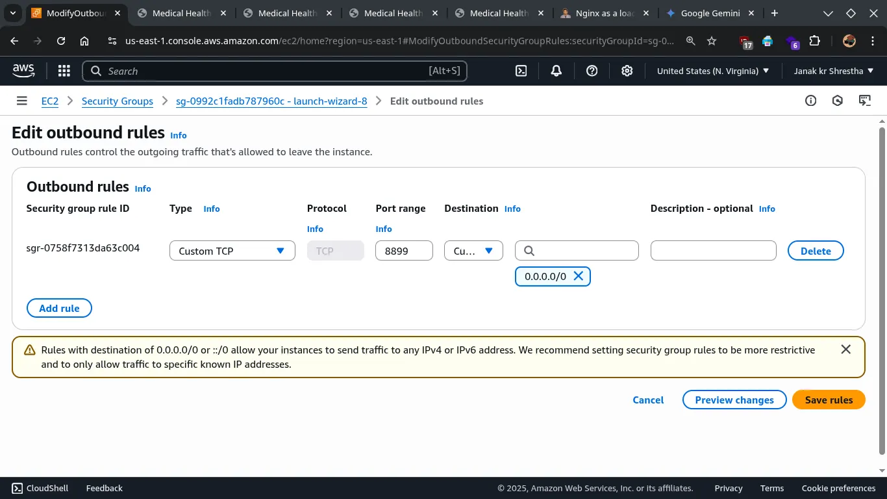The image size is (887, 499).
Task: Remove the 0.0.0.0/0 destination tag
Action: coord(578,276)
